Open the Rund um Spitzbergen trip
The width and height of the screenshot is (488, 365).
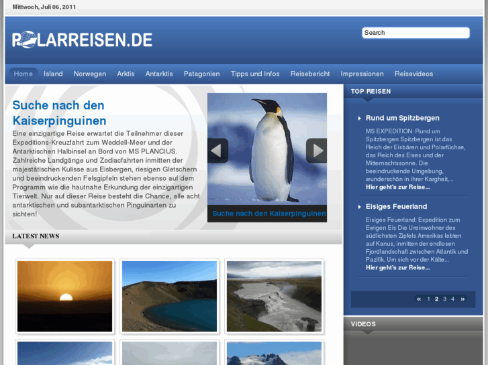[403, 119]
